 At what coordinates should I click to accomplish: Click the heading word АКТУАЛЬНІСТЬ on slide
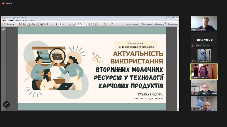[x=138, y=54]
